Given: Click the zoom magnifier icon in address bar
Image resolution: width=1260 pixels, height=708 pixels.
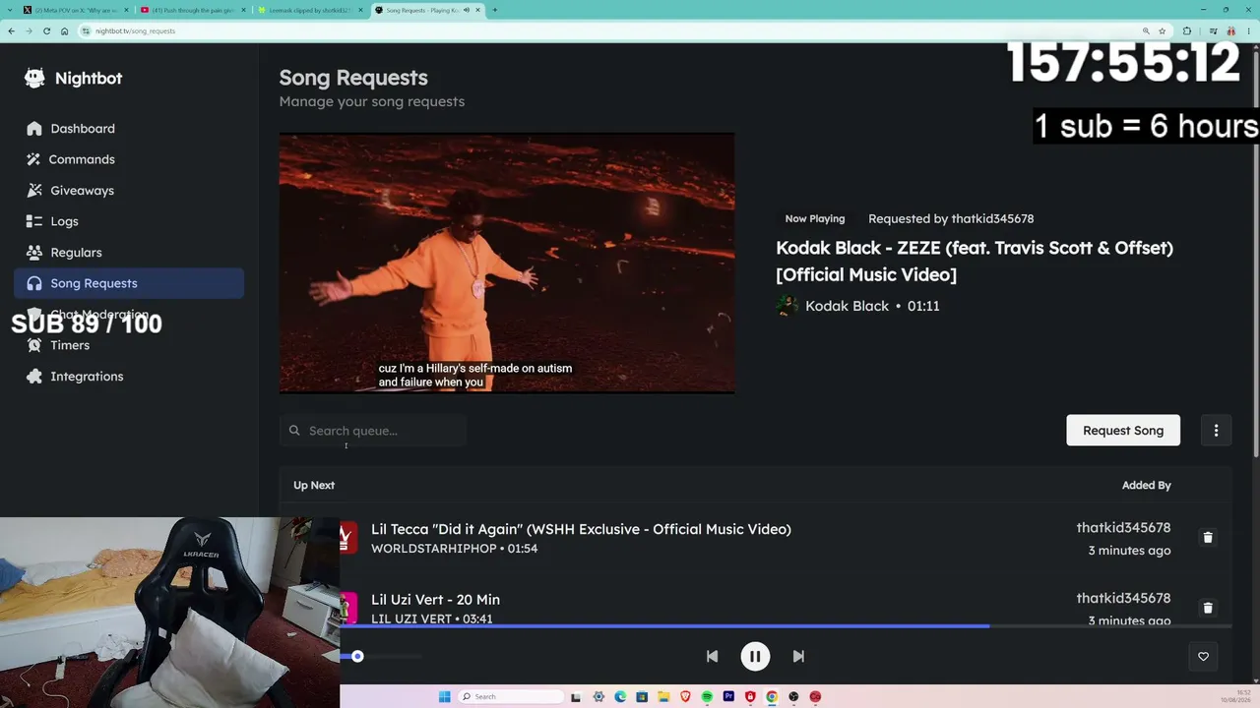Looking at the screenshot, I should pos(1145,30).
